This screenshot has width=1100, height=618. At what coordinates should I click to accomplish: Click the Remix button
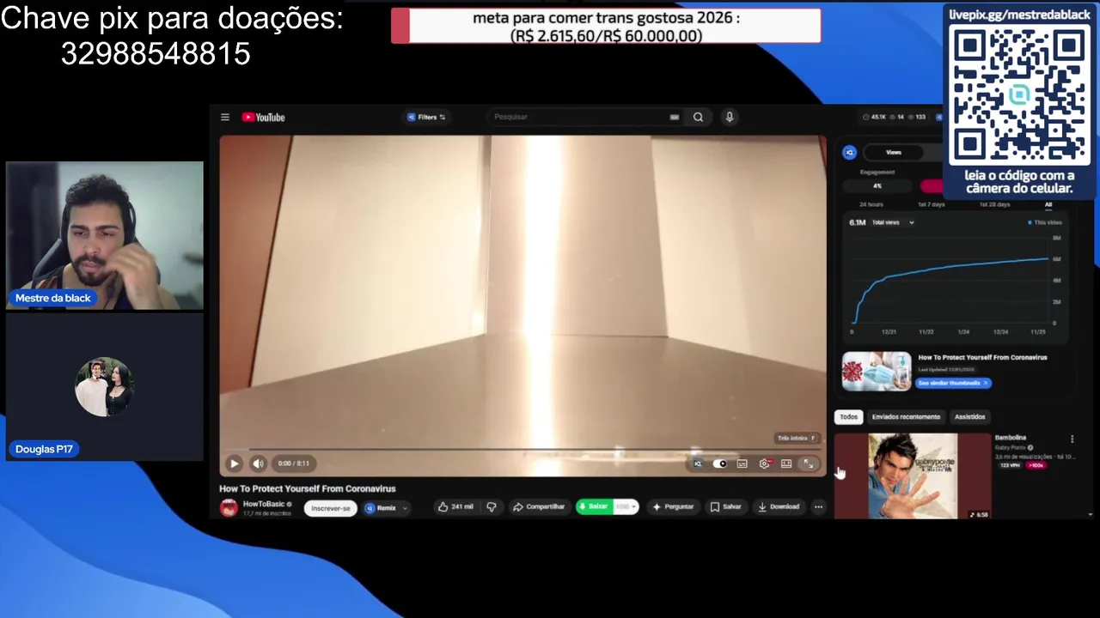pos(381,508)
